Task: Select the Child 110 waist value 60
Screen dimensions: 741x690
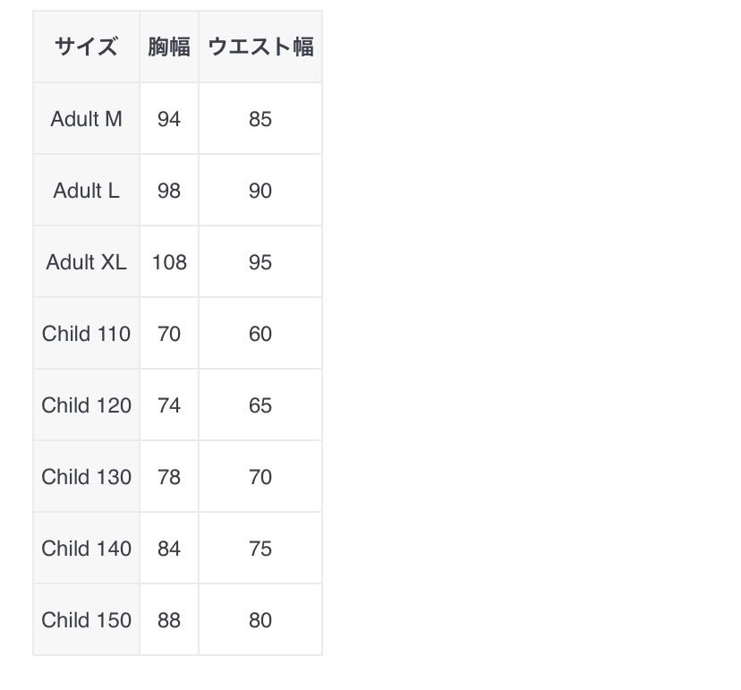Action: [260, 334]
